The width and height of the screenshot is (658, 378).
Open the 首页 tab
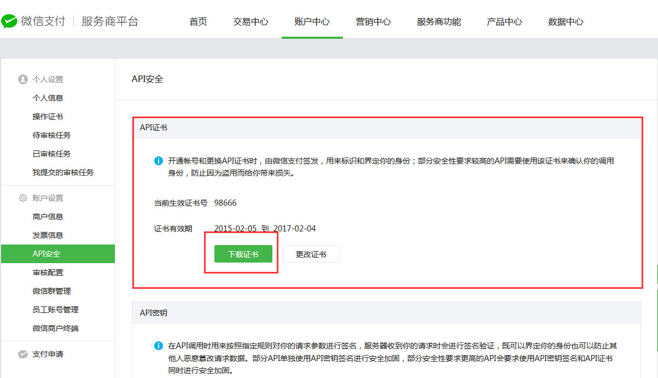(198, 22)
